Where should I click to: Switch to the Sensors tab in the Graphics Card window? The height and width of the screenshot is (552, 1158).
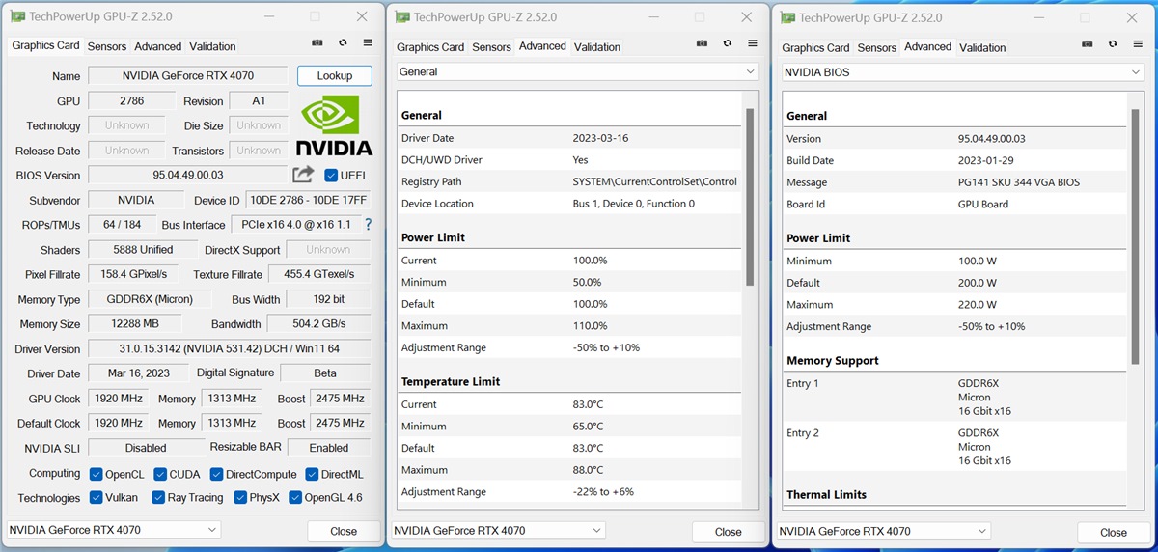coord(106,46)
